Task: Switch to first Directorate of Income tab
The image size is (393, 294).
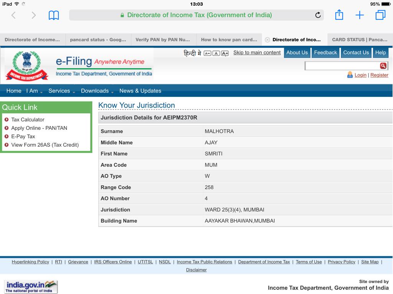Action: (x=32, y=40)
